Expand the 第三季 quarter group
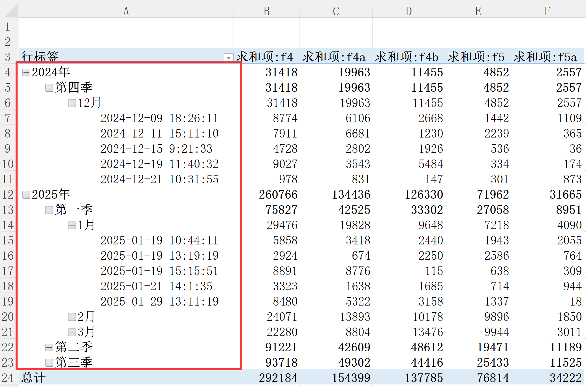Viewport: 586px width, 387px height. click(x=49, y=363)
